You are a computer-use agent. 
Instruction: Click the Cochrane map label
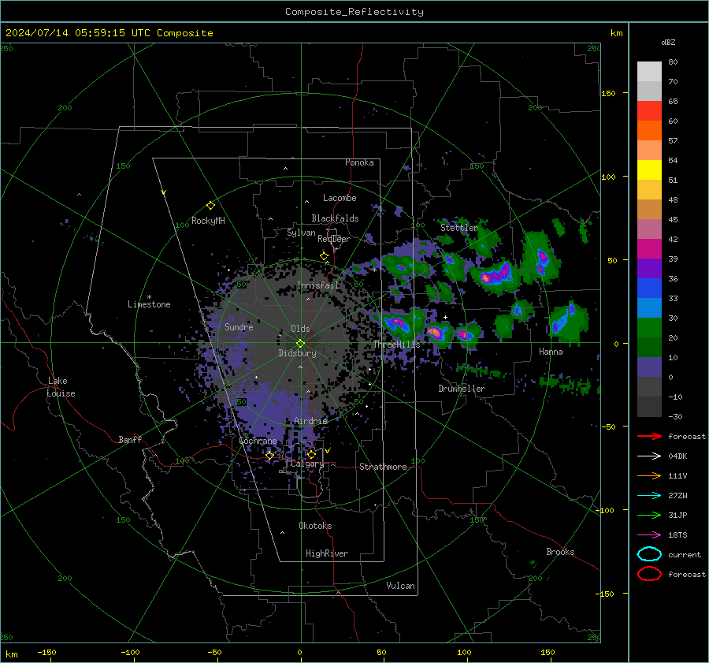(x=258, y=441)
